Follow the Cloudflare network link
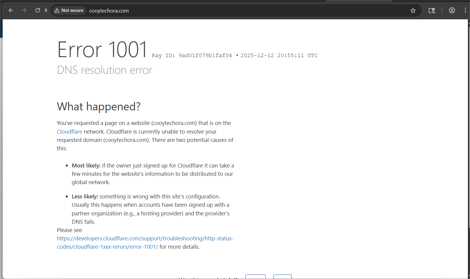 click(69, 131)
